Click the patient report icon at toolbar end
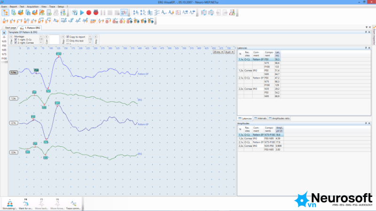The height and width of the screenshot is (211, 376). (232, 13)
